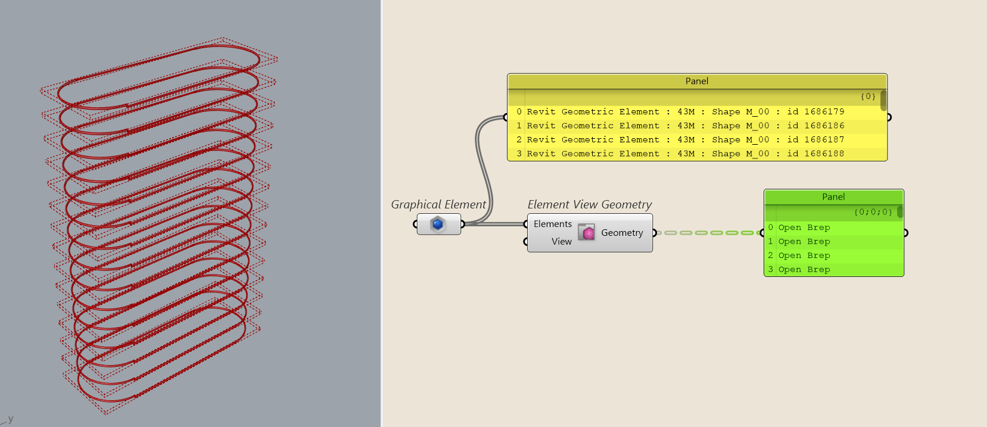Click the Graphical Element output grip
Image resolution: width=987 pixels, height=427 pixels.
pyautogui.click(x=463, y=225)
